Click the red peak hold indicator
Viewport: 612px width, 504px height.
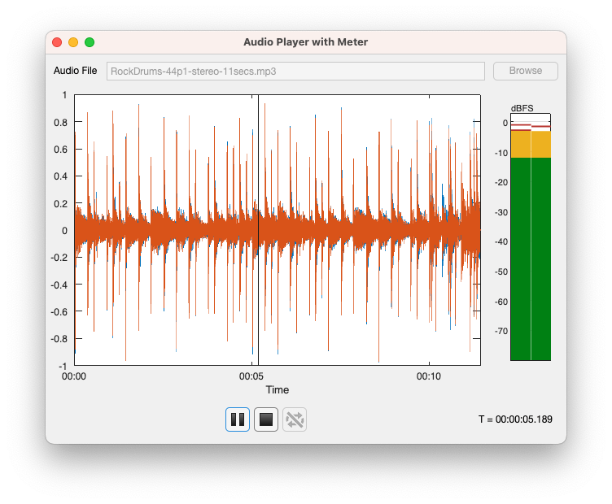[521, 126]
